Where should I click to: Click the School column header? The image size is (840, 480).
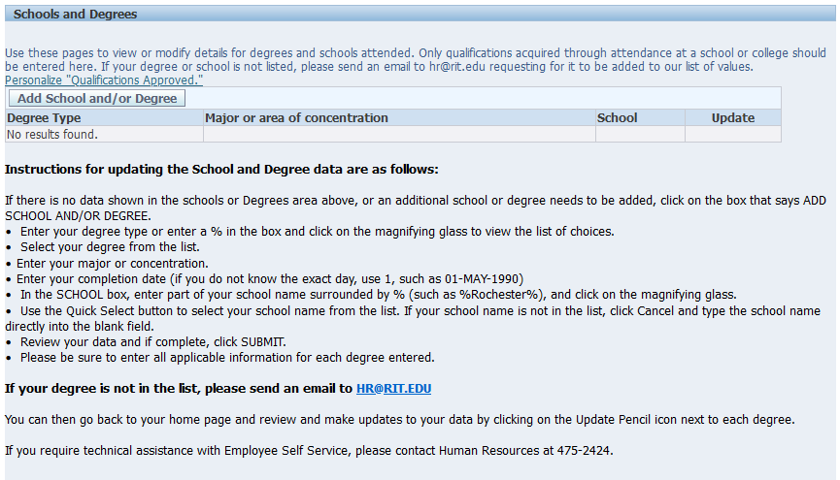(618, 118)
